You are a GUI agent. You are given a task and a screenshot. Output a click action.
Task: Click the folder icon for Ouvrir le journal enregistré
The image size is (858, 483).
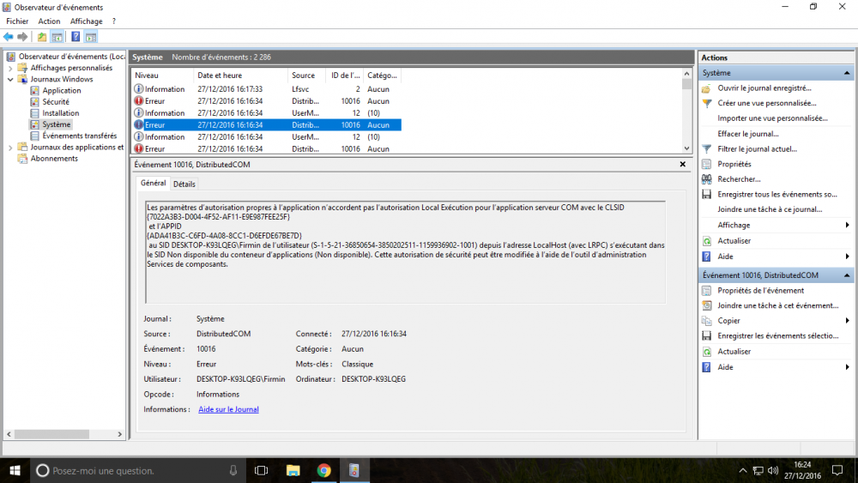tap(707, 88)
